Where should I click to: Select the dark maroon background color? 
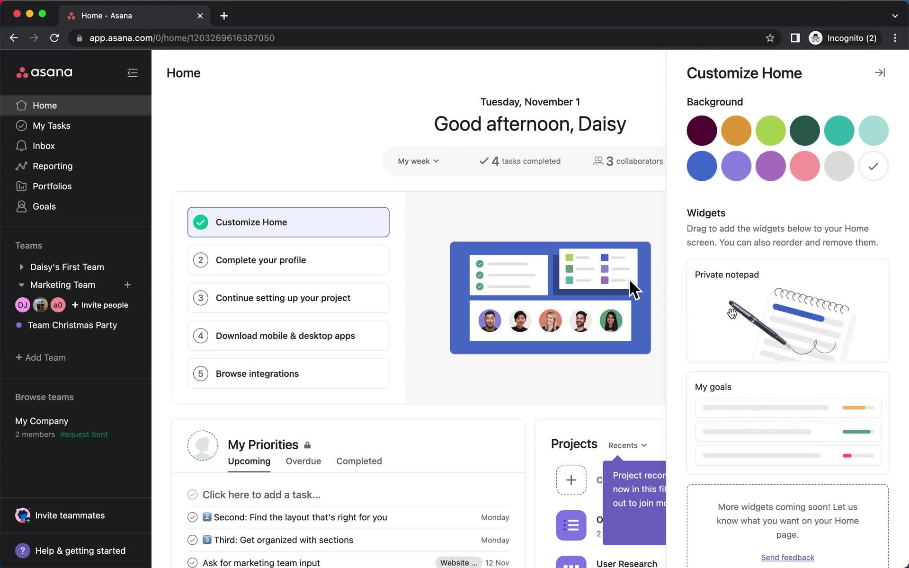point(702,131)
